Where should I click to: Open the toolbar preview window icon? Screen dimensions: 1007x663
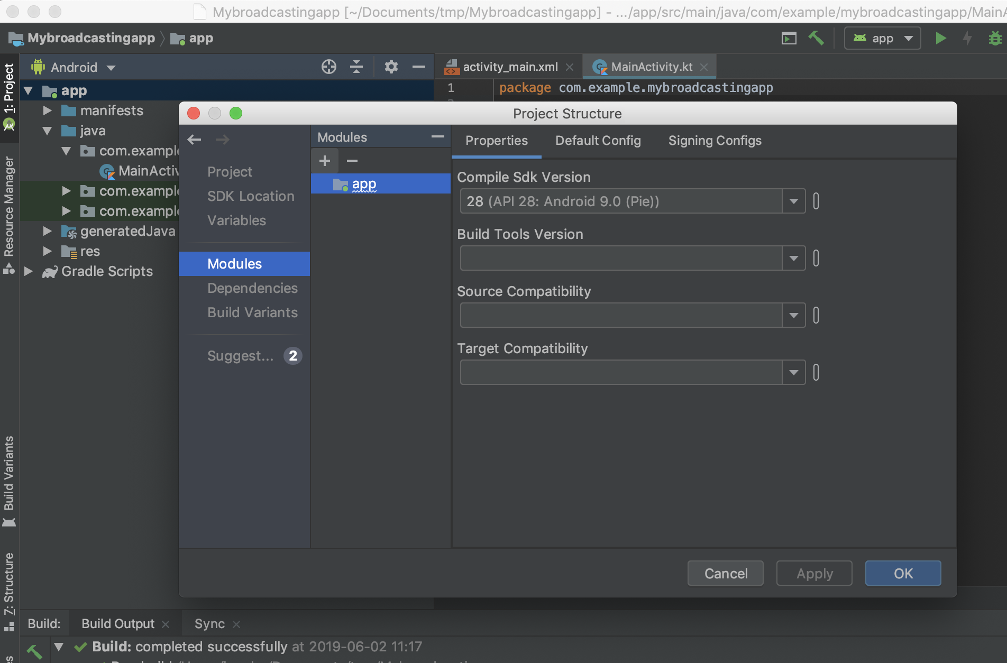(789, 38)
